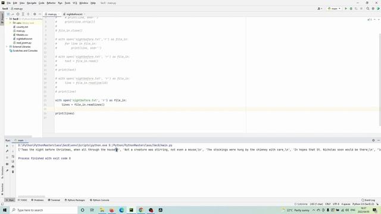This screenshot has width=381, height=214.
Task: Open Search Everywhere magnifier icon
Action: 368,8
